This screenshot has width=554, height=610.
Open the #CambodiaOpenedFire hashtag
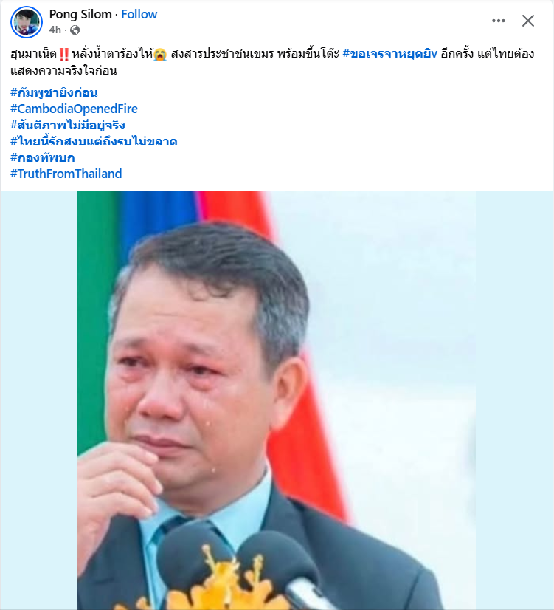point(74,109)
